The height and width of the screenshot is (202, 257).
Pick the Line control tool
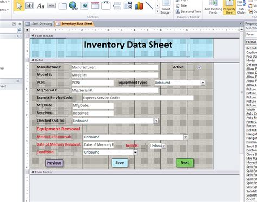tap(149, 5)
